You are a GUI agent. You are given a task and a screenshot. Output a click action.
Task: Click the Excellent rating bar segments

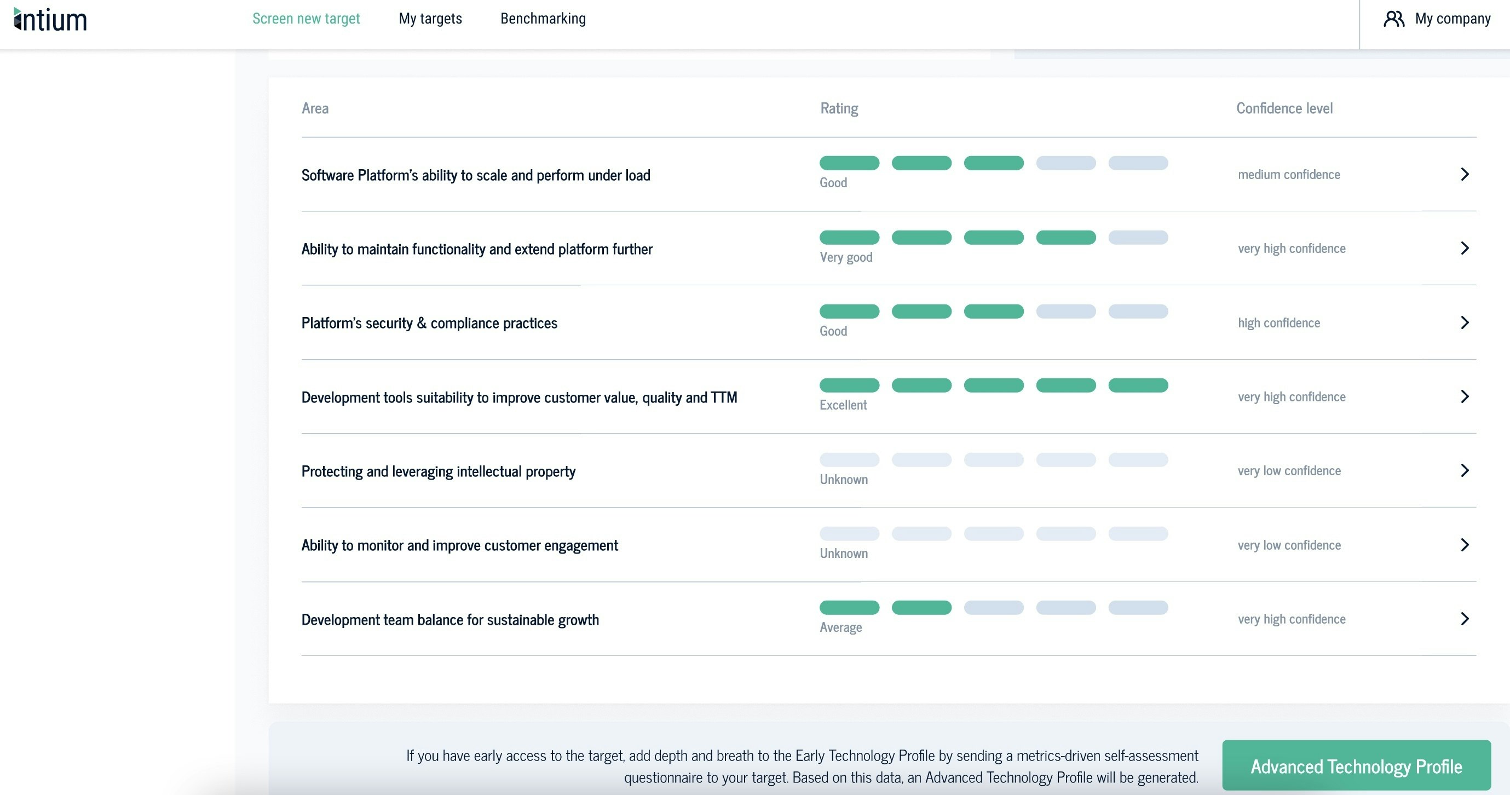pos(993,385)
